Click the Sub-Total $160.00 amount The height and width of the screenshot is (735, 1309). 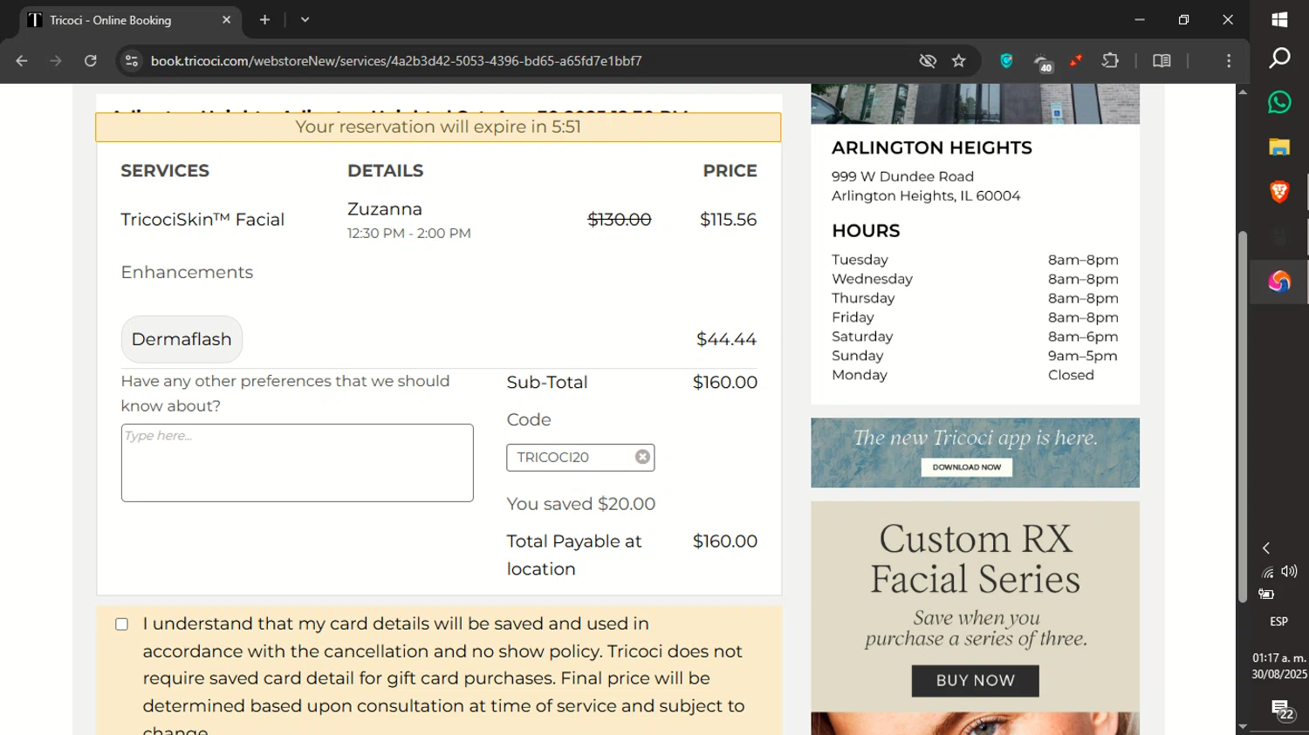[x=725, y=383]
